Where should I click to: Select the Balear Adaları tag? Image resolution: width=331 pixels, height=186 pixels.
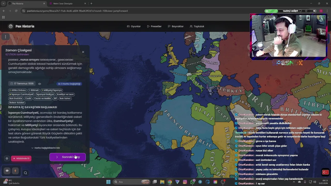[17, 103]
